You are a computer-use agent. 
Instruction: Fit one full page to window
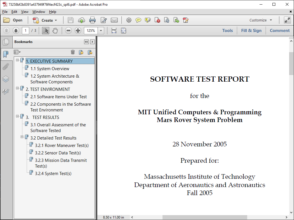click(123, 30)
